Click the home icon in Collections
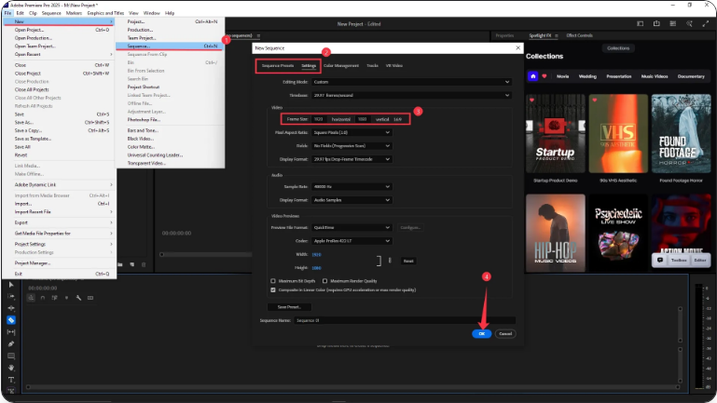The image size is (717, 403). point(532,75)
